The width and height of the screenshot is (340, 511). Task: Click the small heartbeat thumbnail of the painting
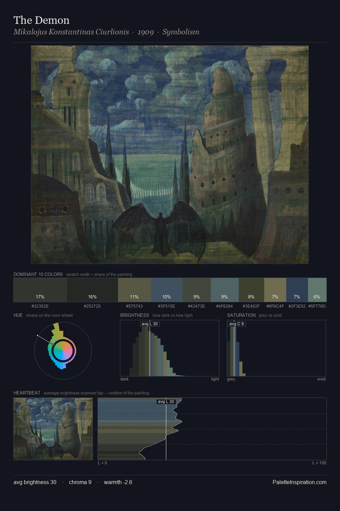(53, 429)
